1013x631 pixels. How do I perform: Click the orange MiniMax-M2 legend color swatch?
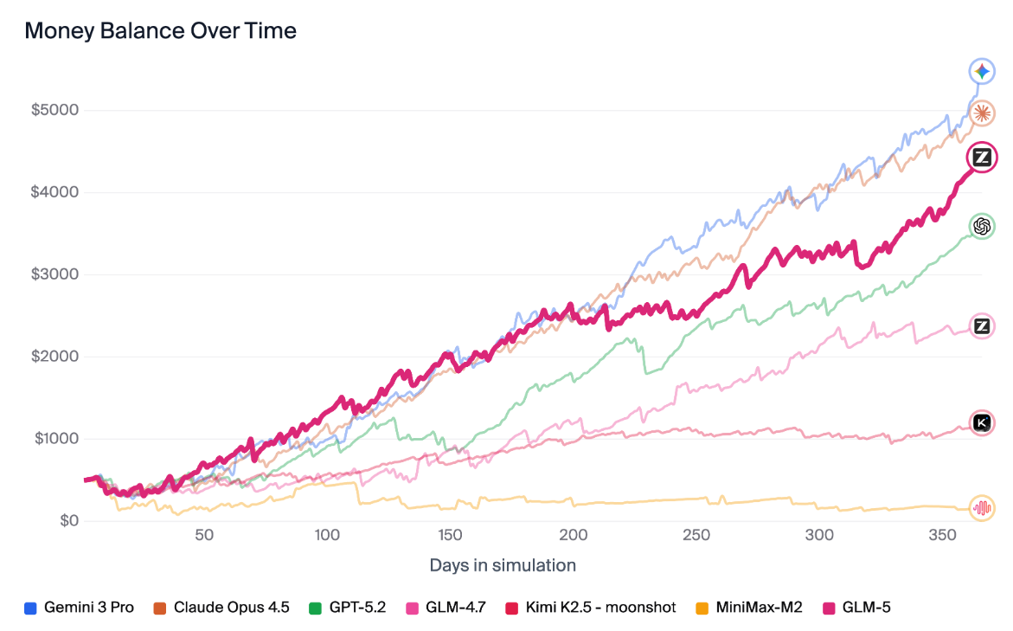tap(702, 608)
